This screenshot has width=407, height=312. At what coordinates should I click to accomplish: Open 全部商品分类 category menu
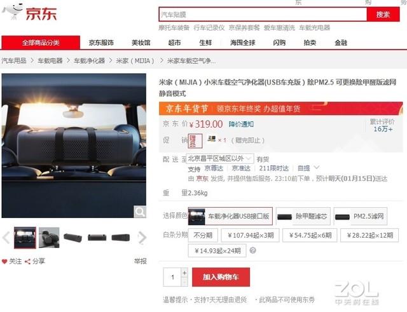click(41, 43)
